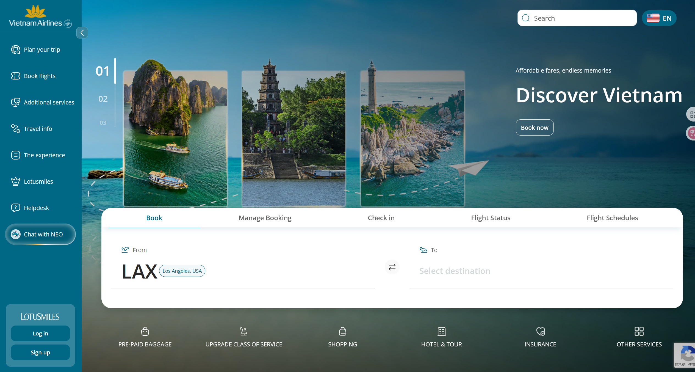
Task: Open Other Services grid icon
Action: pyautogui.click(x=639, y=332)
